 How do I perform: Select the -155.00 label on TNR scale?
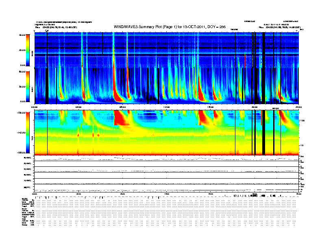point(22,153)
